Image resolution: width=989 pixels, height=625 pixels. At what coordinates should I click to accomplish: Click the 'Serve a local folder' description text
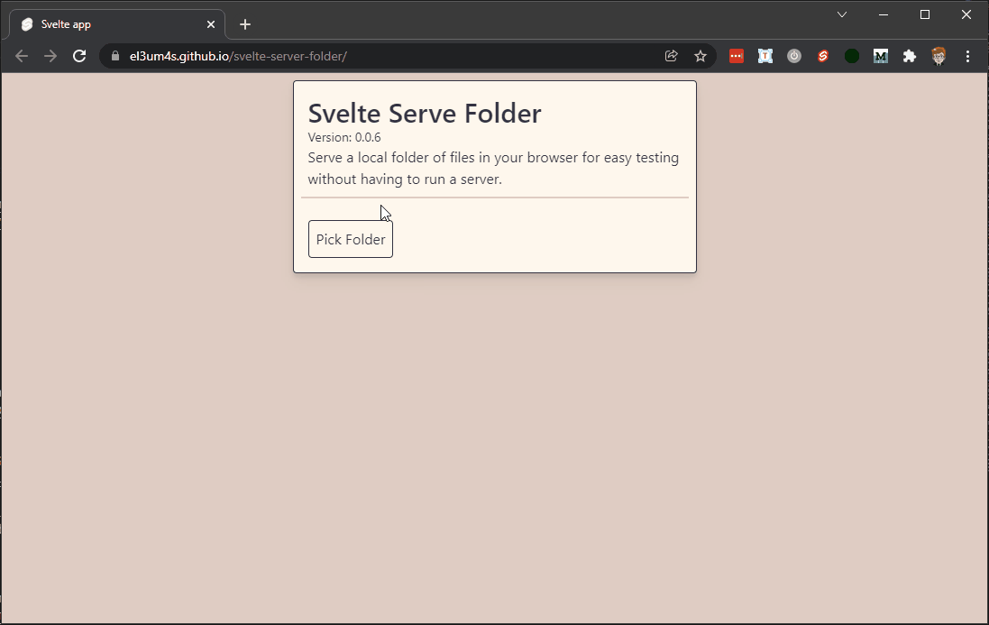[493, 169]
